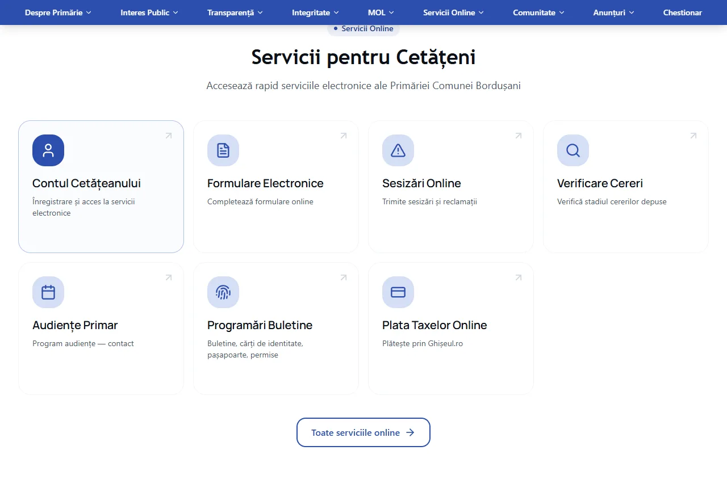Go to the Programări Buletine title

[x=260, y=325]
